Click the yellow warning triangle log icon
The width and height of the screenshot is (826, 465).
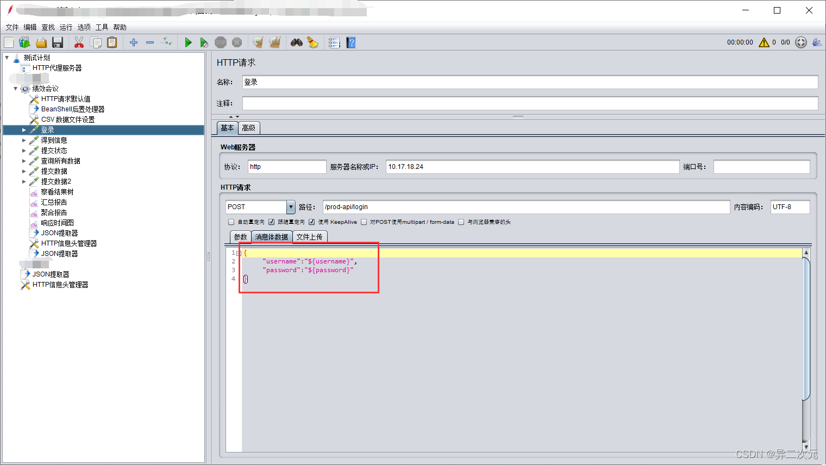click(764, 42)
